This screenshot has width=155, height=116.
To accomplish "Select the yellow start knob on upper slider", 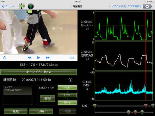I will pyautogui.click(x=95, y=106).
